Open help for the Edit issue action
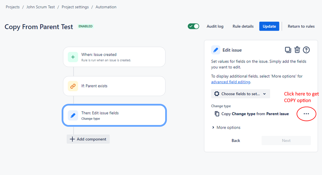Image resolution: width=322 pixels, height=175 pixels. [x=306, y=50]
